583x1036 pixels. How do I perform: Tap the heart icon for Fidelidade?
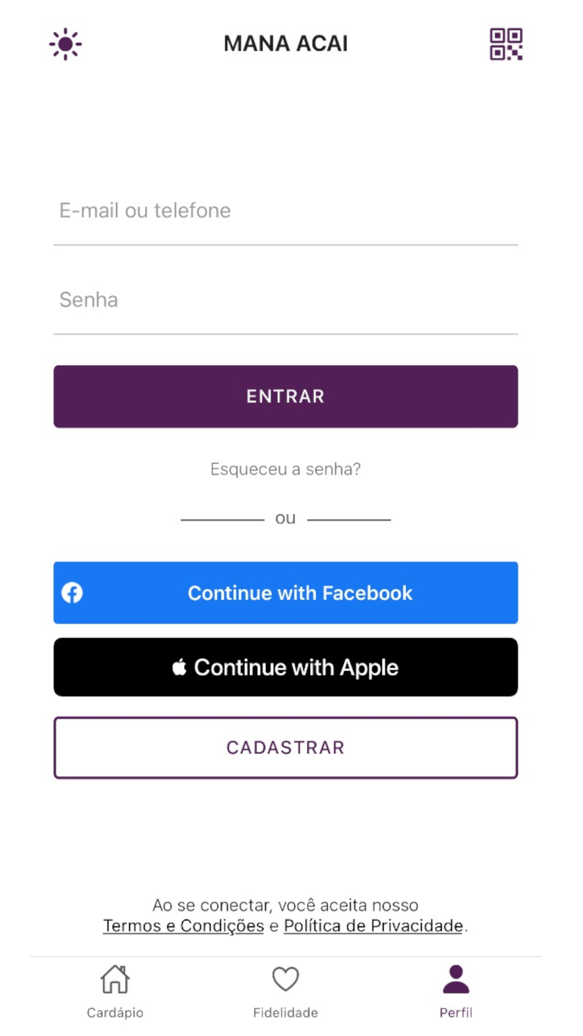(x=286, y=979)
